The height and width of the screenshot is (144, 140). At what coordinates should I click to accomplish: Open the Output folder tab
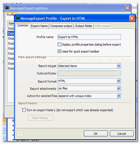click(x=84, y=26)
